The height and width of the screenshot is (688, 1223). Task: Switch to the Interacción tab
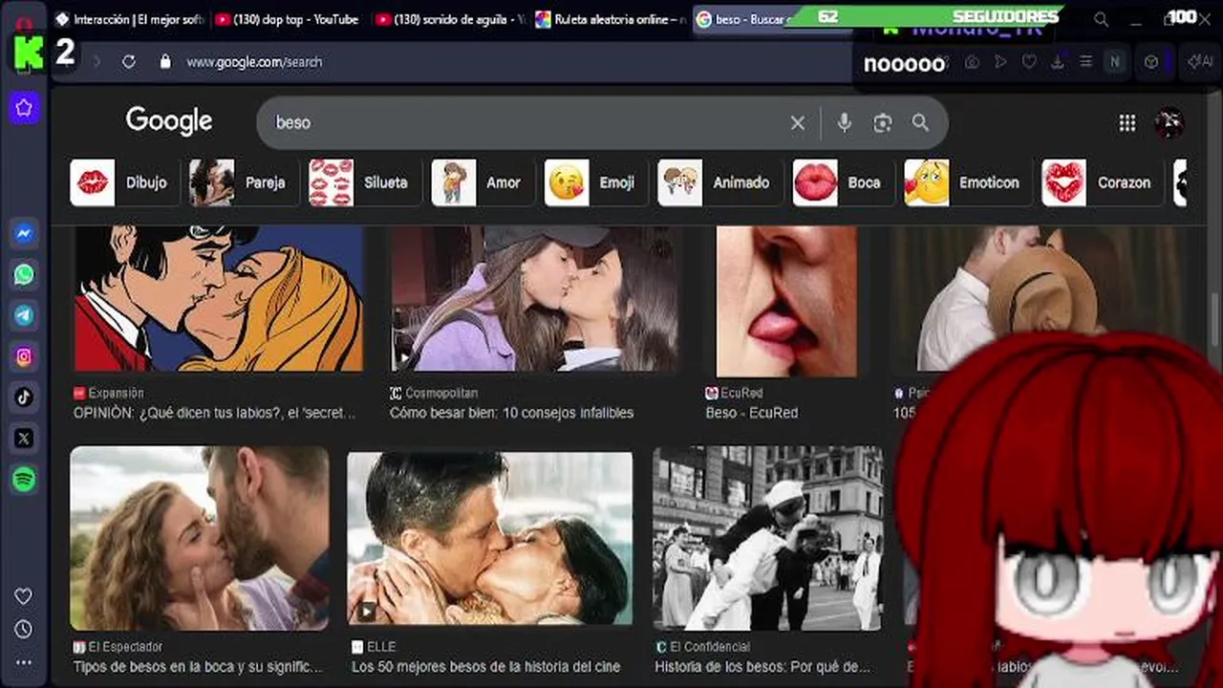pos(129,19)
